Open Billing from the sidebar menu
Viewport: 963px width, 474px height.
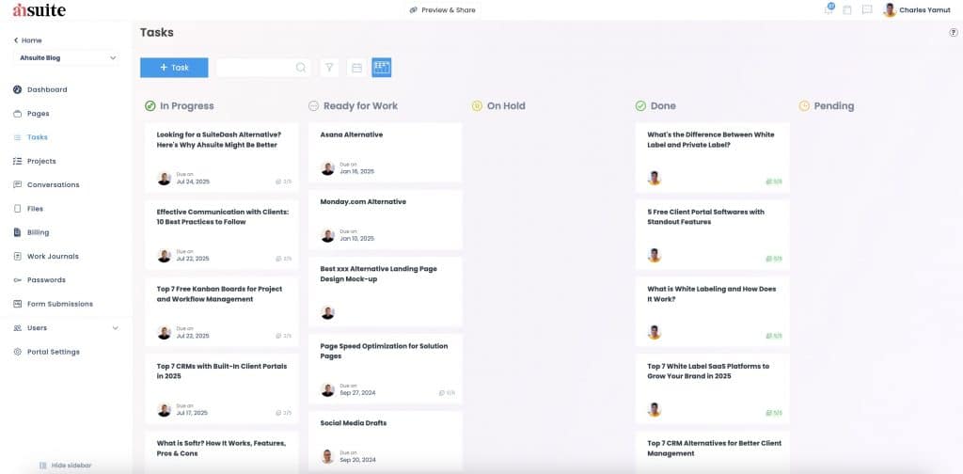pos(38,232)
